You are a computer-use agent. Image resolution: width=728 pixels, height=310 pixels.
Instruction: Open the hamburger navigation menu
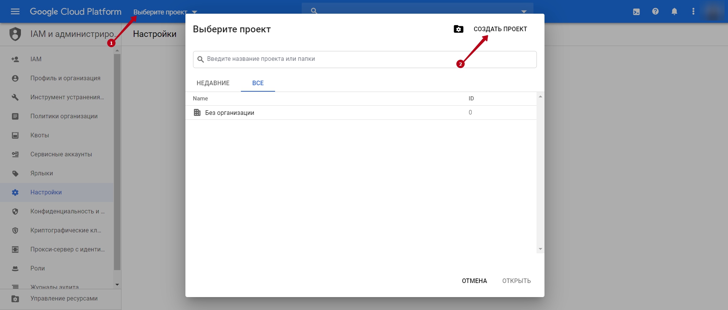pyautogui.click(x=15, y=11)
